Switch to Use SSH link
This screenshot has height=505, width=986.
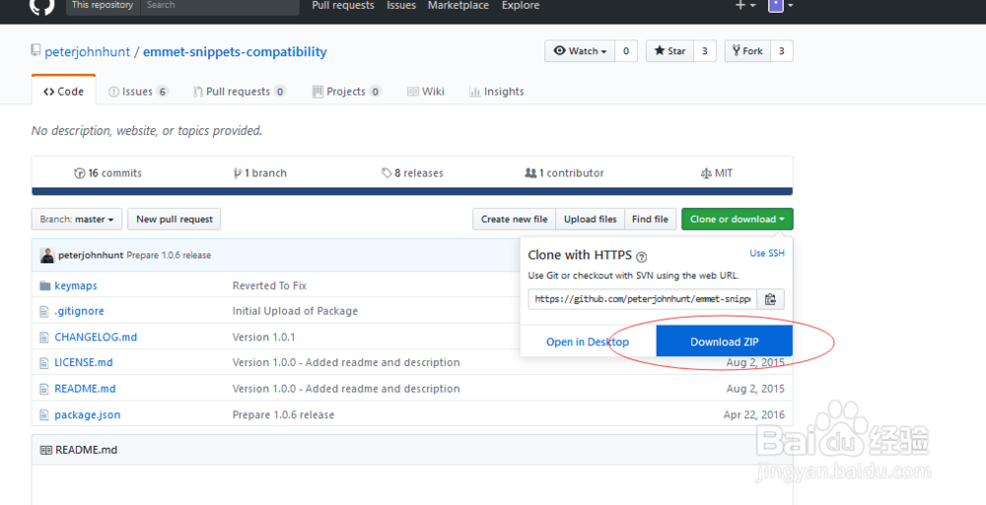tap(767, 254)
